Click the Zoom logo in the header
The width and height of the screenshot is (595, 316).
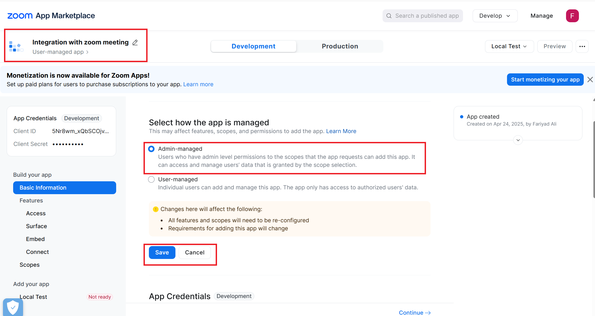tap(20, 16)
